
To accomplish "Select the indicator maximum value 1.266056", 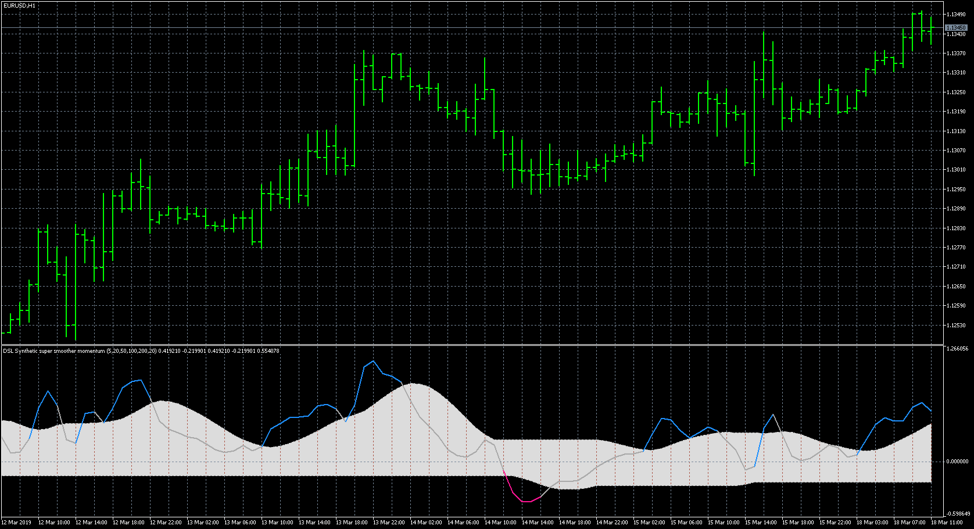I will [x=957, y=349].
